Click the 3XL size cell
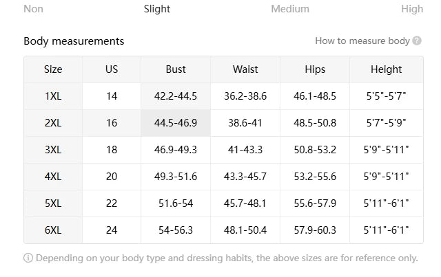Image resolution: width=441 pixels, height=277 pixels. coord(53,150)
